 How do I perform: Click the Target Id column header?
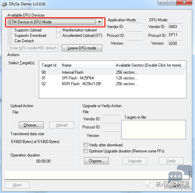(49, 65)
